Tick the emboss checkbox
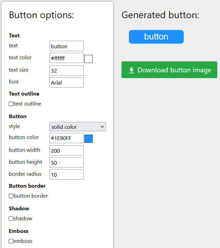This screenshot has height=248, width=220. (11, 241)
